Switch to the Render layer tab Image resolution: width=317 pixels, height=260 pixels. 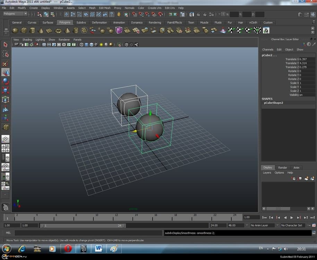click(x=282, y=168)
